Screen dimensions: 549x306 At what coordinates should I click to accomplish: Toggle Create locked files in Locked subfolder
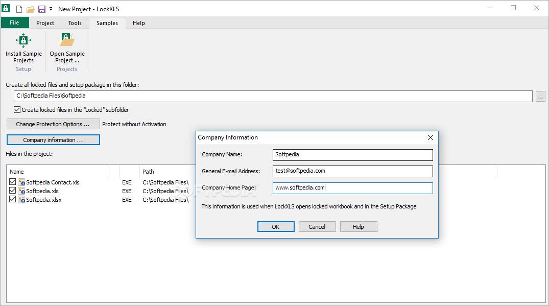click(17, 110)
